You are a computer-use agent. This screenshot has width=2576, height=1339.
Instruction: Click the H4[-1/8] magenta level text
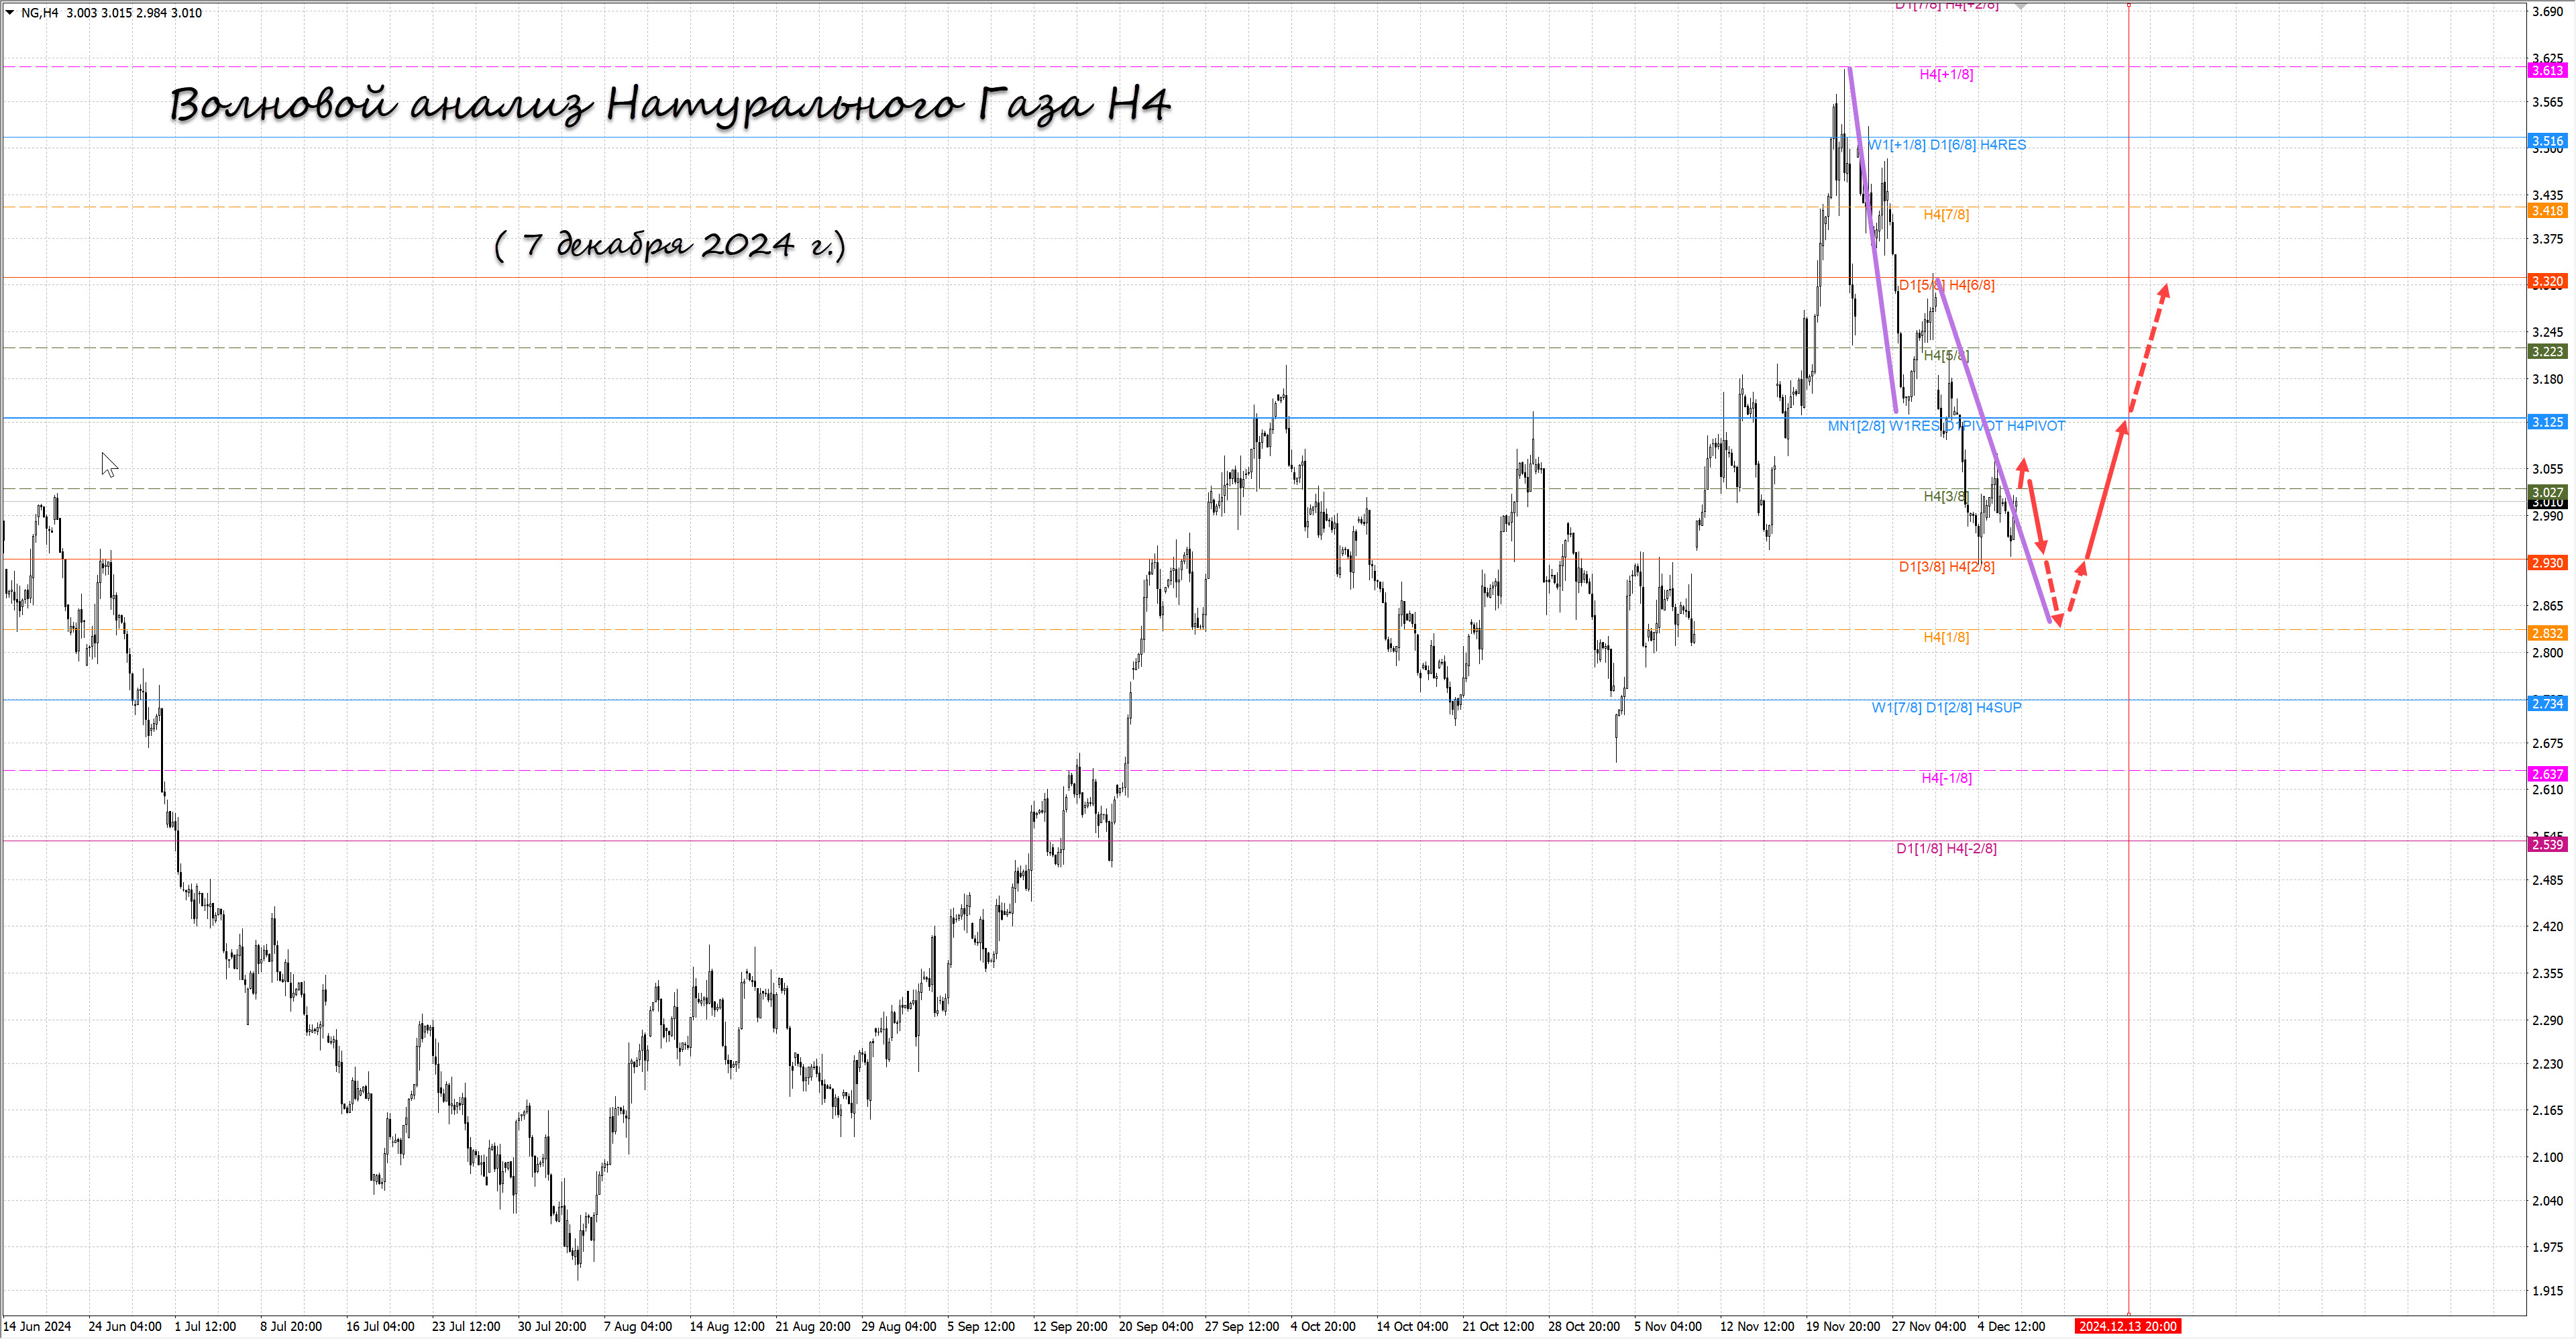(1946, 778)
